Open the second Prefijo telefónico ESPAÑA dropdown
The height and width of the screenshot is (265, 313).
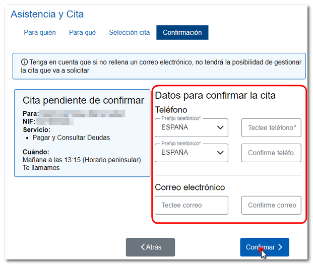coord(192,153)
